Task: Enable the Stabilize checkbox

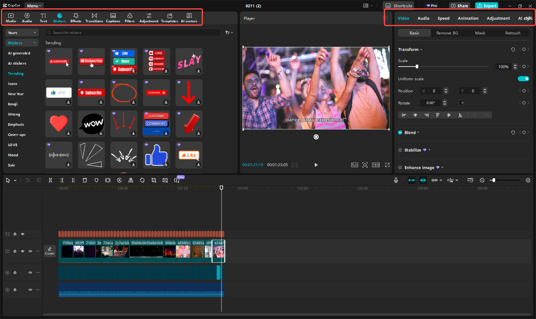Action: click(x=400, y=150)
